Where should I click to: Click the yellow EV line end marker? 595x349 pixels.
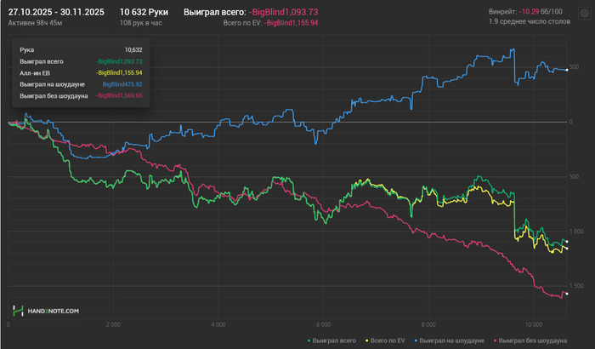567,249
